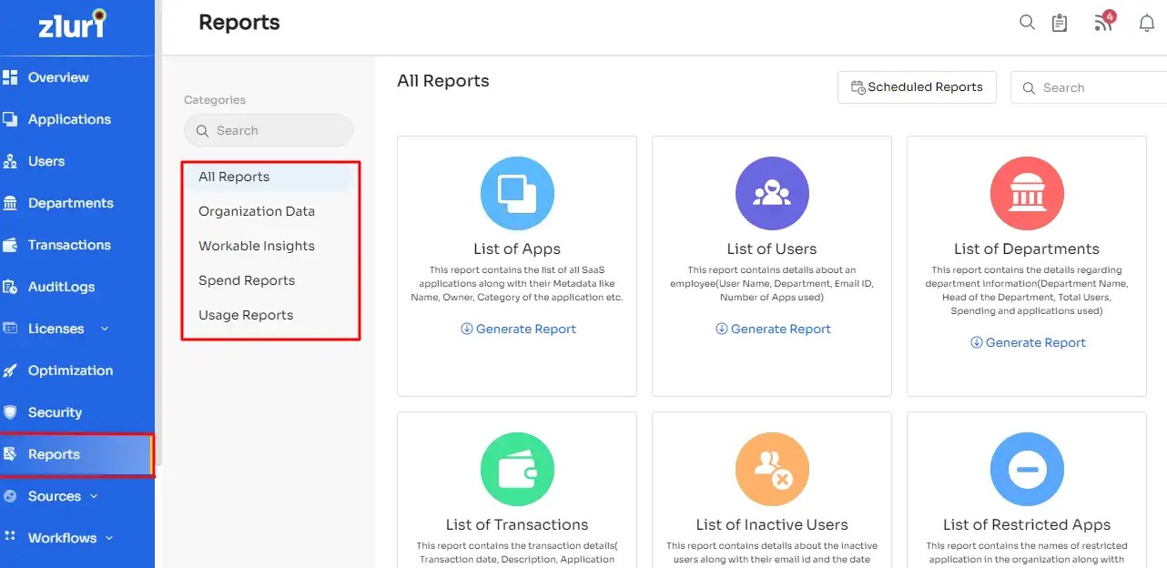The height and width of the screenshot is (568, 1167).
Task: Click the Categories label
Action: [x=215, y=100]
